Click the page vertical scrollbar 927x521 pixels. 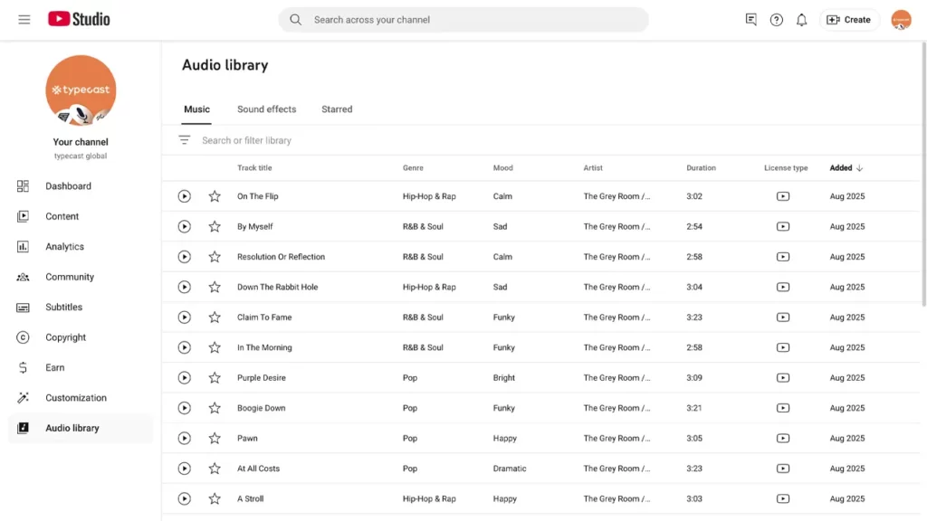click(923, 175)
